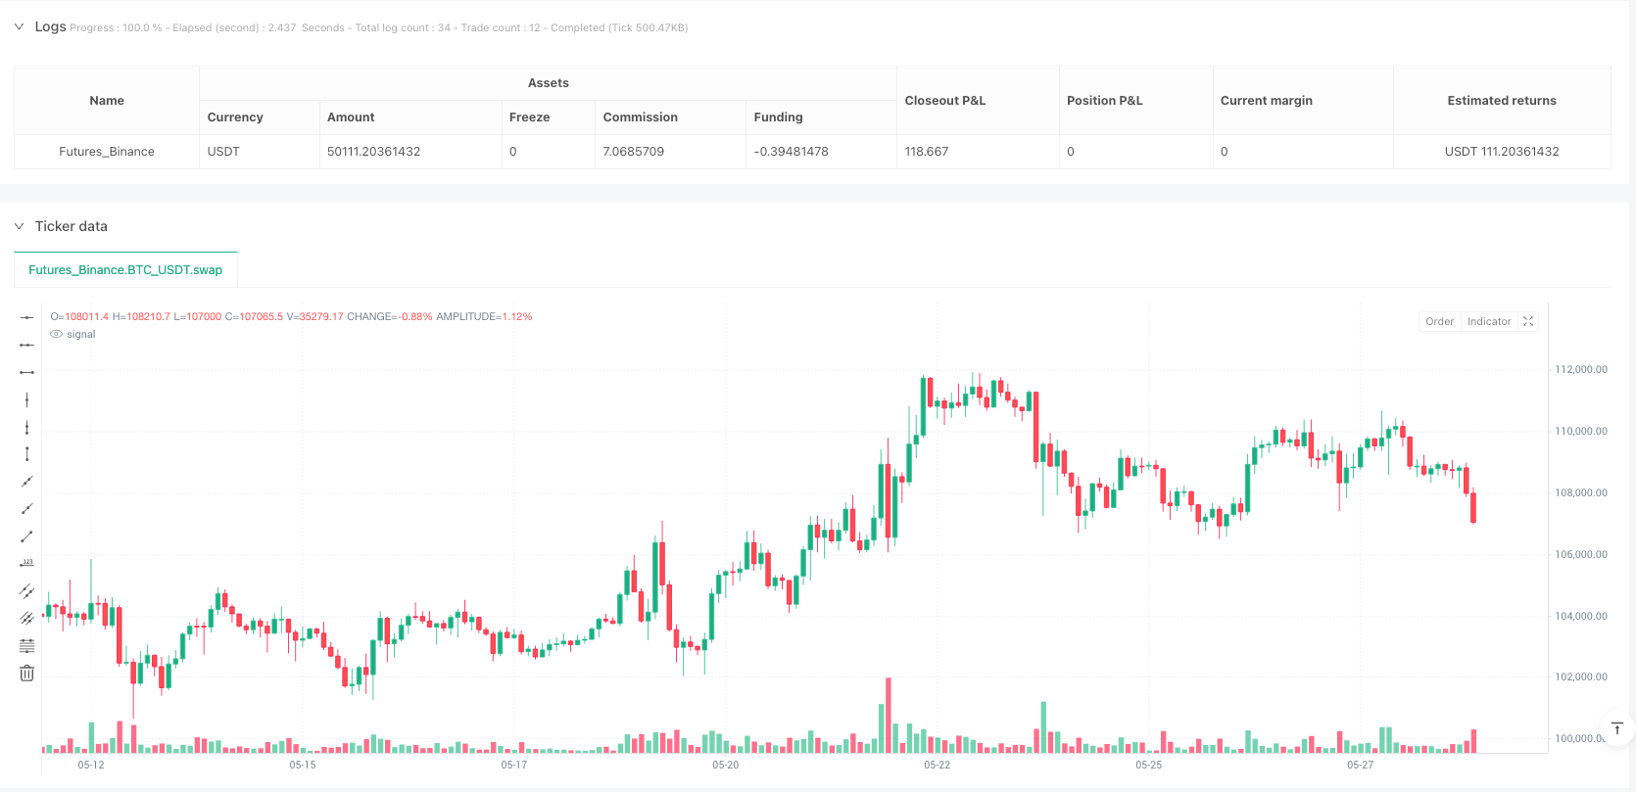This screenshot has width=1636, height=792.
Task: Delete drawings with the trash can icon
Action: [x=26, y=673]
